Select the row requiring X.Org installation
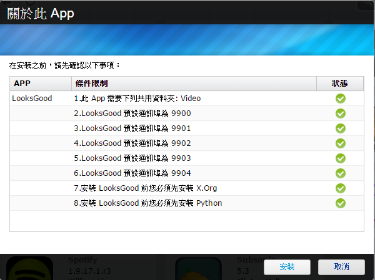Viewport: 375px width, 280px height. [146, 188]
